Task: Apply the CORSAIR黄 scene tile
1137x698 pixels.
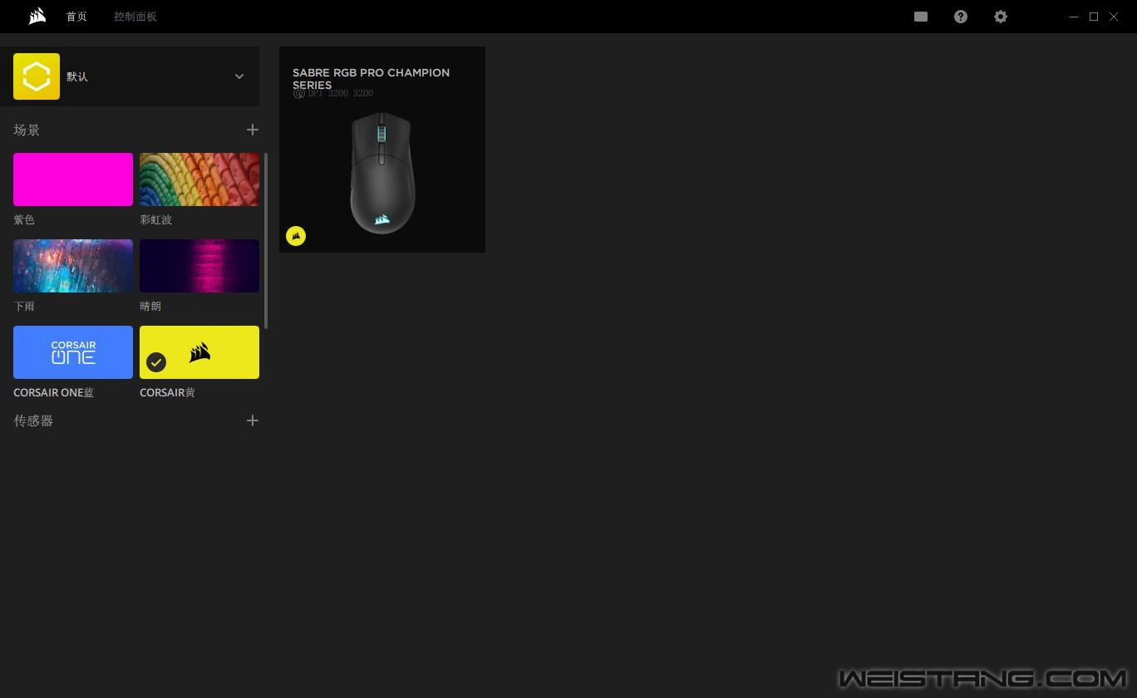Action: pyautogui.click(x=199, y=352)
